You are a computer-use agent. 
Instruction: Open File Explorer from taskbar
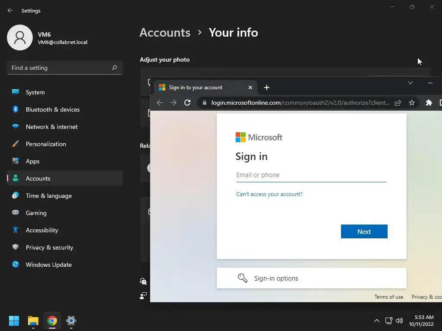click(x=33, y=321)
